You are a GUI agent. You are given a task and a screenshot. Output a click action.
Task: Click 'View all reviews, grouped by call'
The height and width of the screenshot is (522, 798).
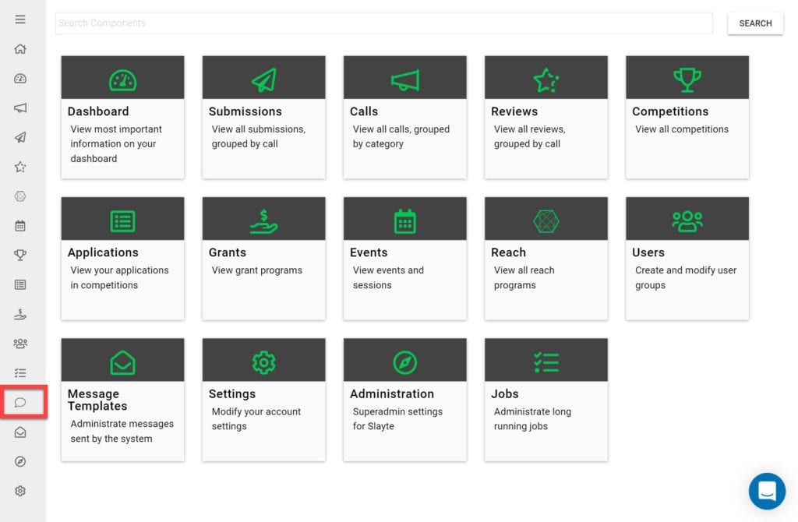tap(530, 136)
